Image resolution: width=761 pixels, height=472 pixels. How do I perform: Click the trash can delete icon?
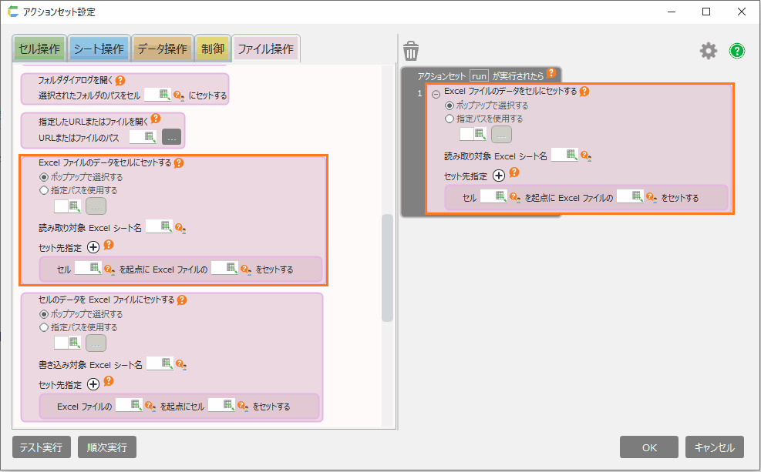[x=411, y=52]
